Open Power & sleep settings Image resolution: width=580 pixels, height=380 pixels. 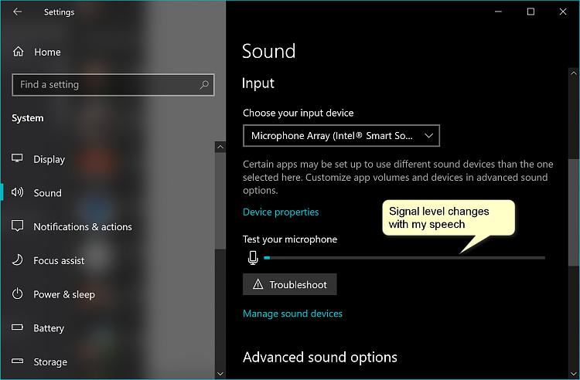click(x=64, y=294)
